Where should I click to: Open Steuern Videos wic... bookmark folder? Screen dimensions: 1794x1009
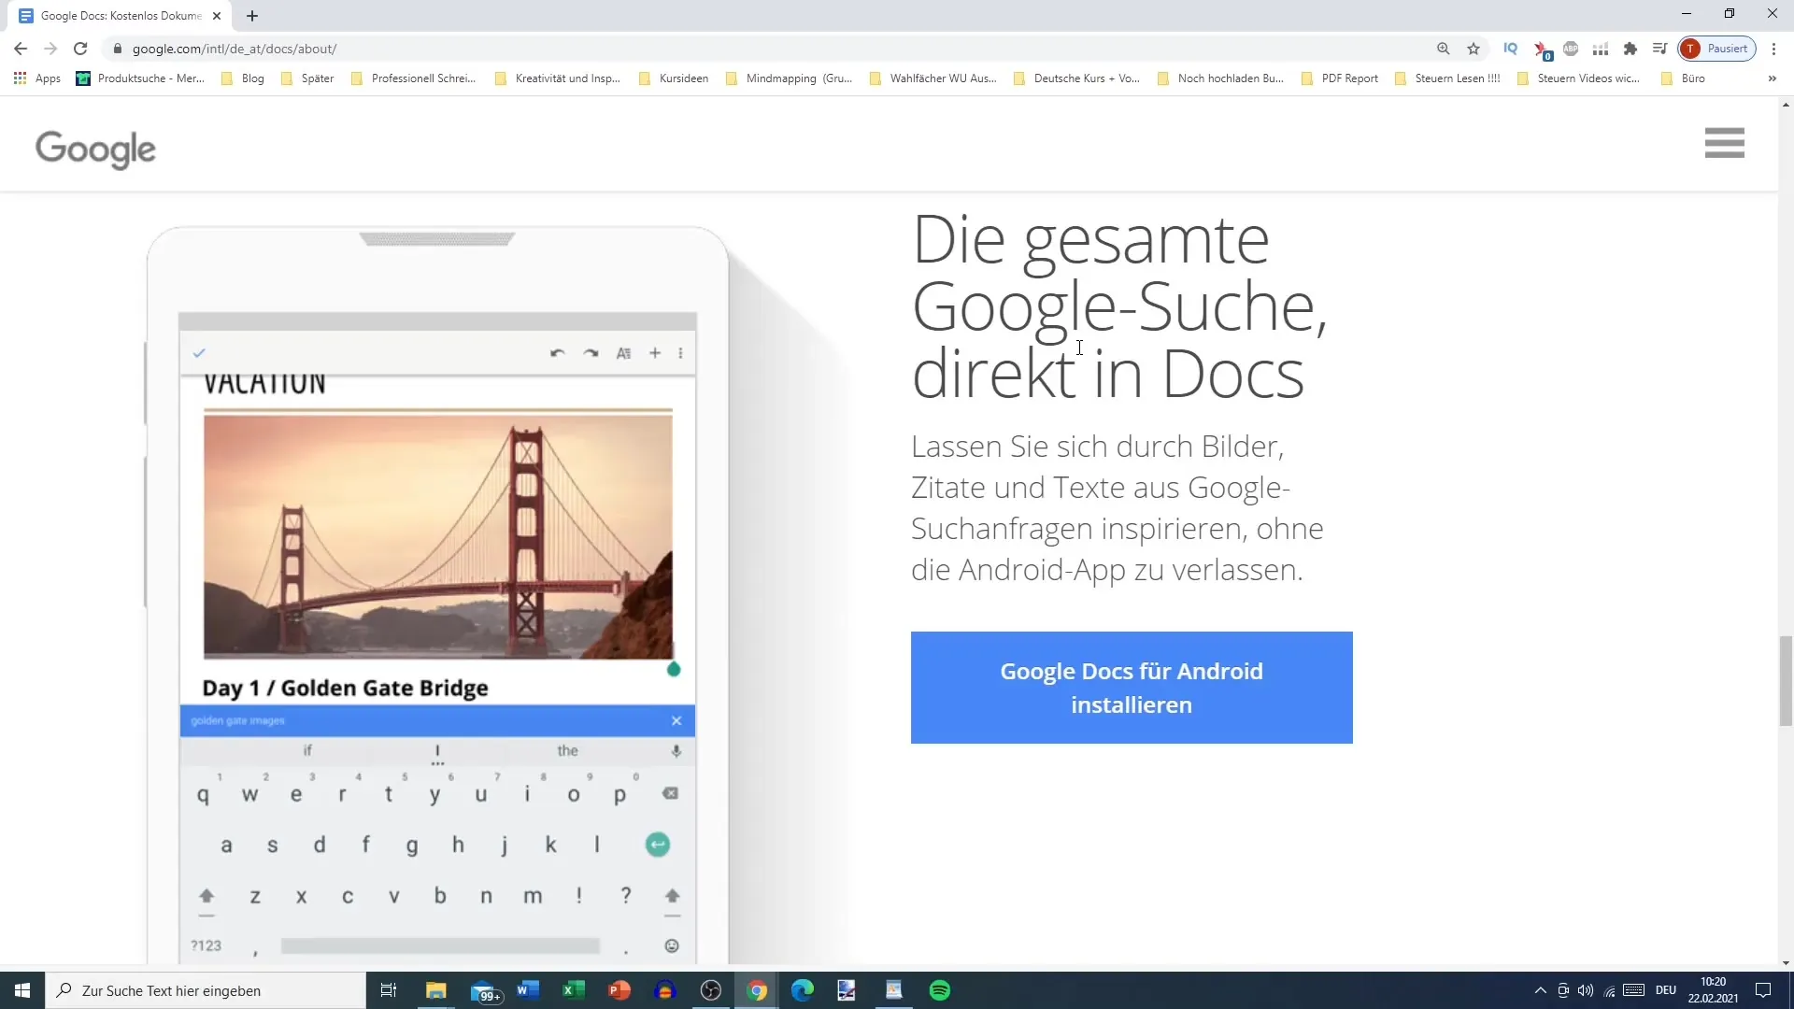click(1579, 78)
